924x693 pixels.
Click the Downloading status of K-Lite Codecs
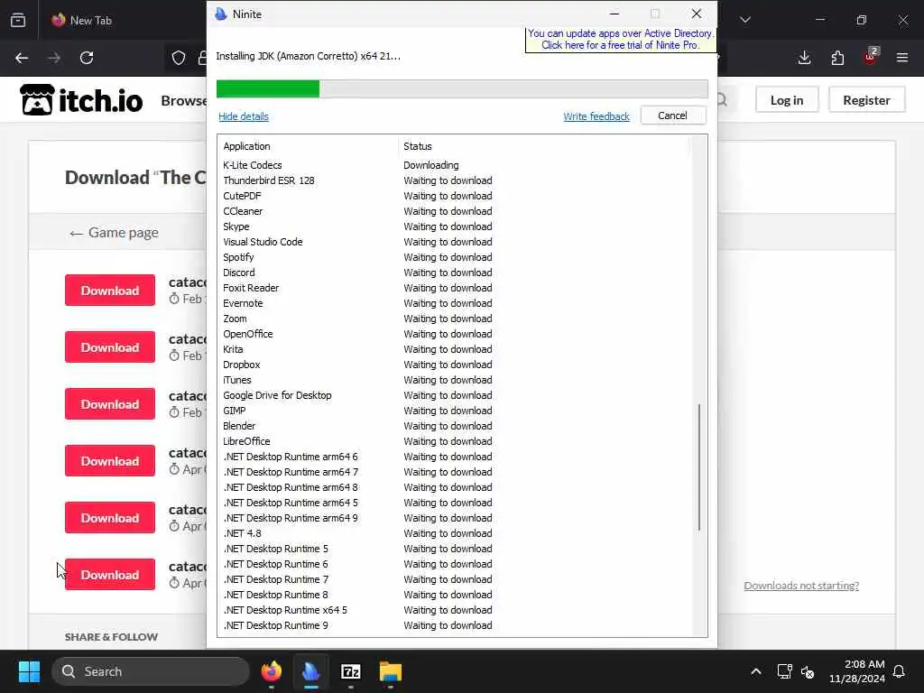point(430,165)
